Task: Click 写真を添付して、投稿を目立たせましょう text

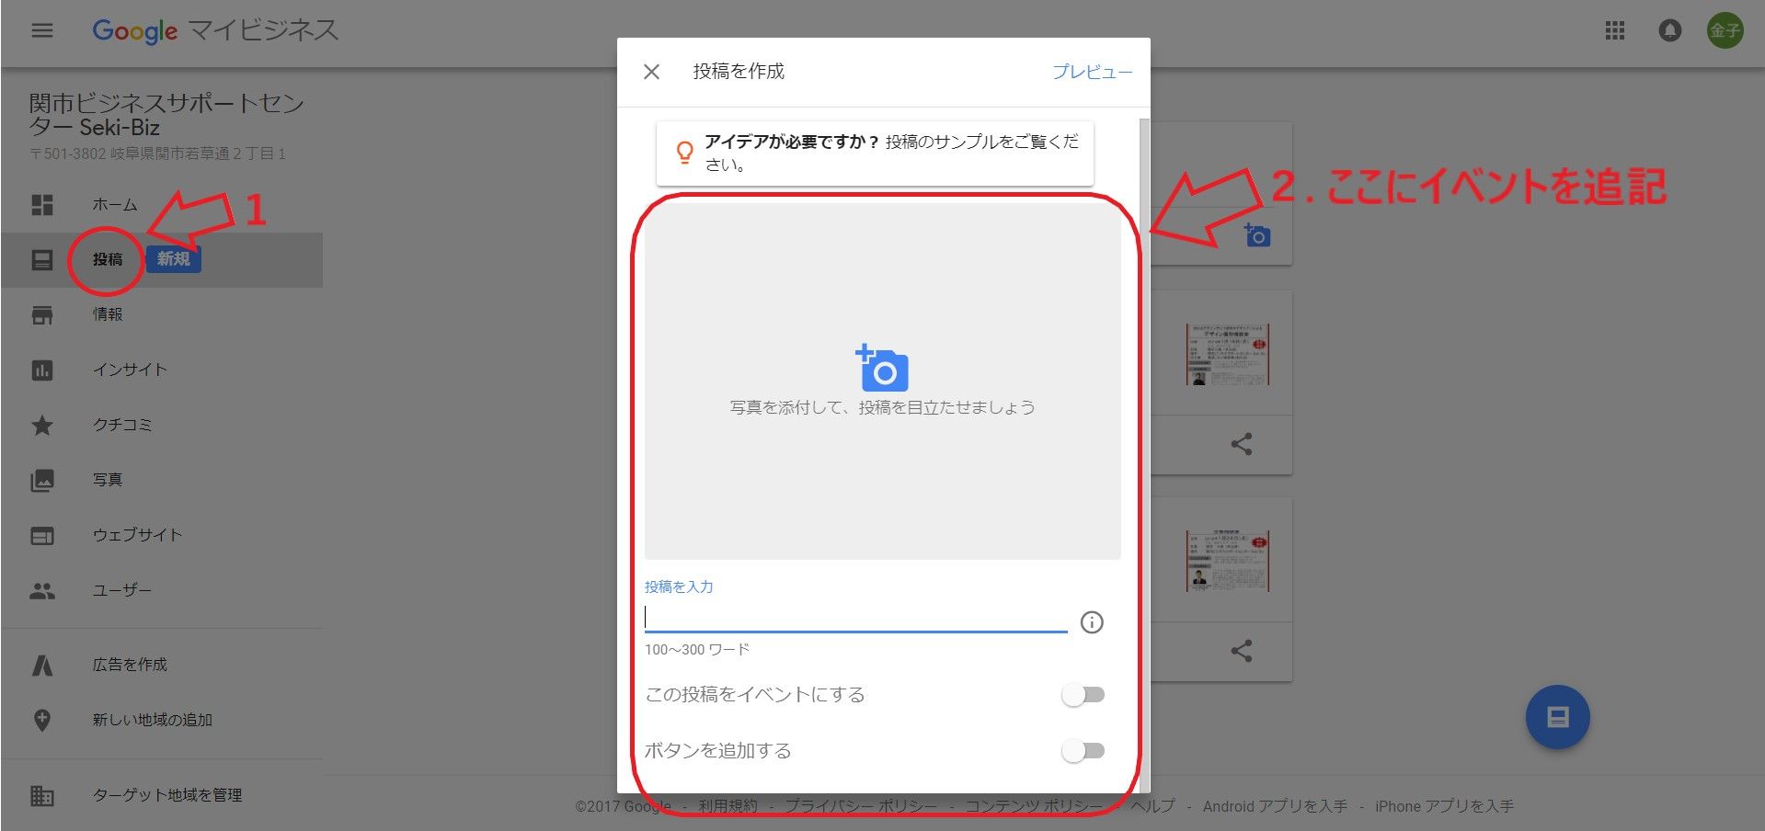Action: (882, 407)
